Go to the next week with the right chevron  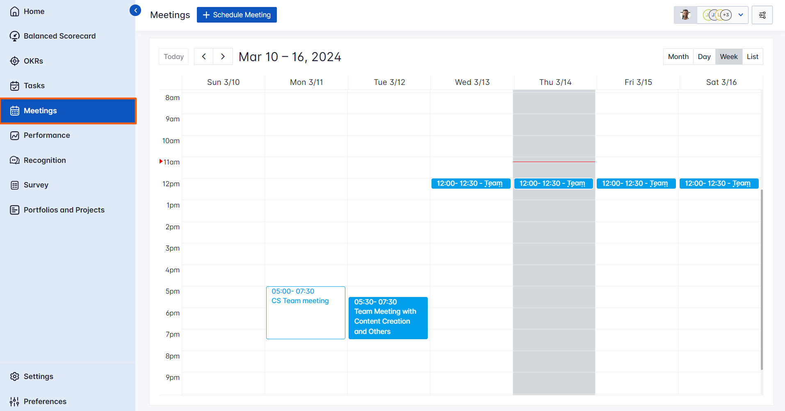point(223,56)
